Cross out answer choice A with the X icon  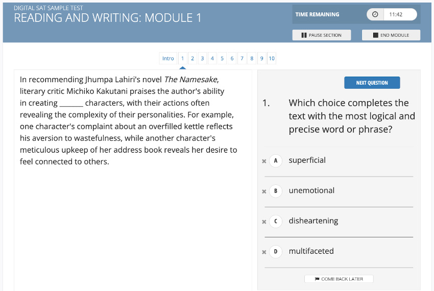pyautogui.click(x=264, y=161)
